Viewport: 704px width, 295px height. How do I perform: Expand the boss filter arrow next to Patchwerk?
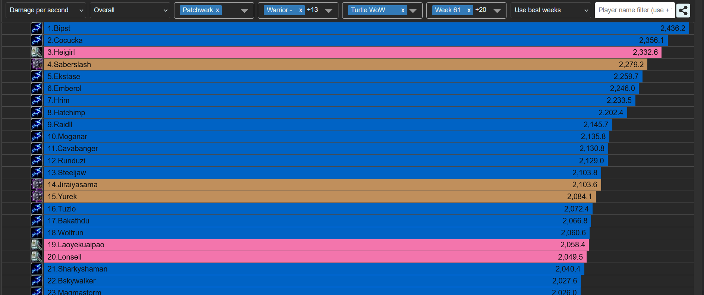[x=244, y=11]
